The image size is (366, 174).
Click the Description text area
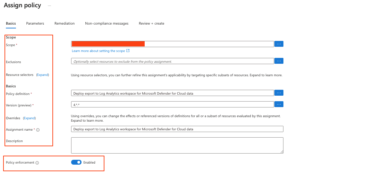pyautogui.click(x=177, y=145)
